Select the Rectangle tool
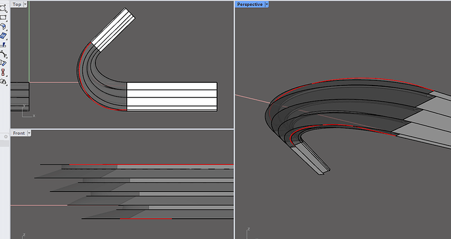Screen dimensions: 451x239 (x=3, y=18)
